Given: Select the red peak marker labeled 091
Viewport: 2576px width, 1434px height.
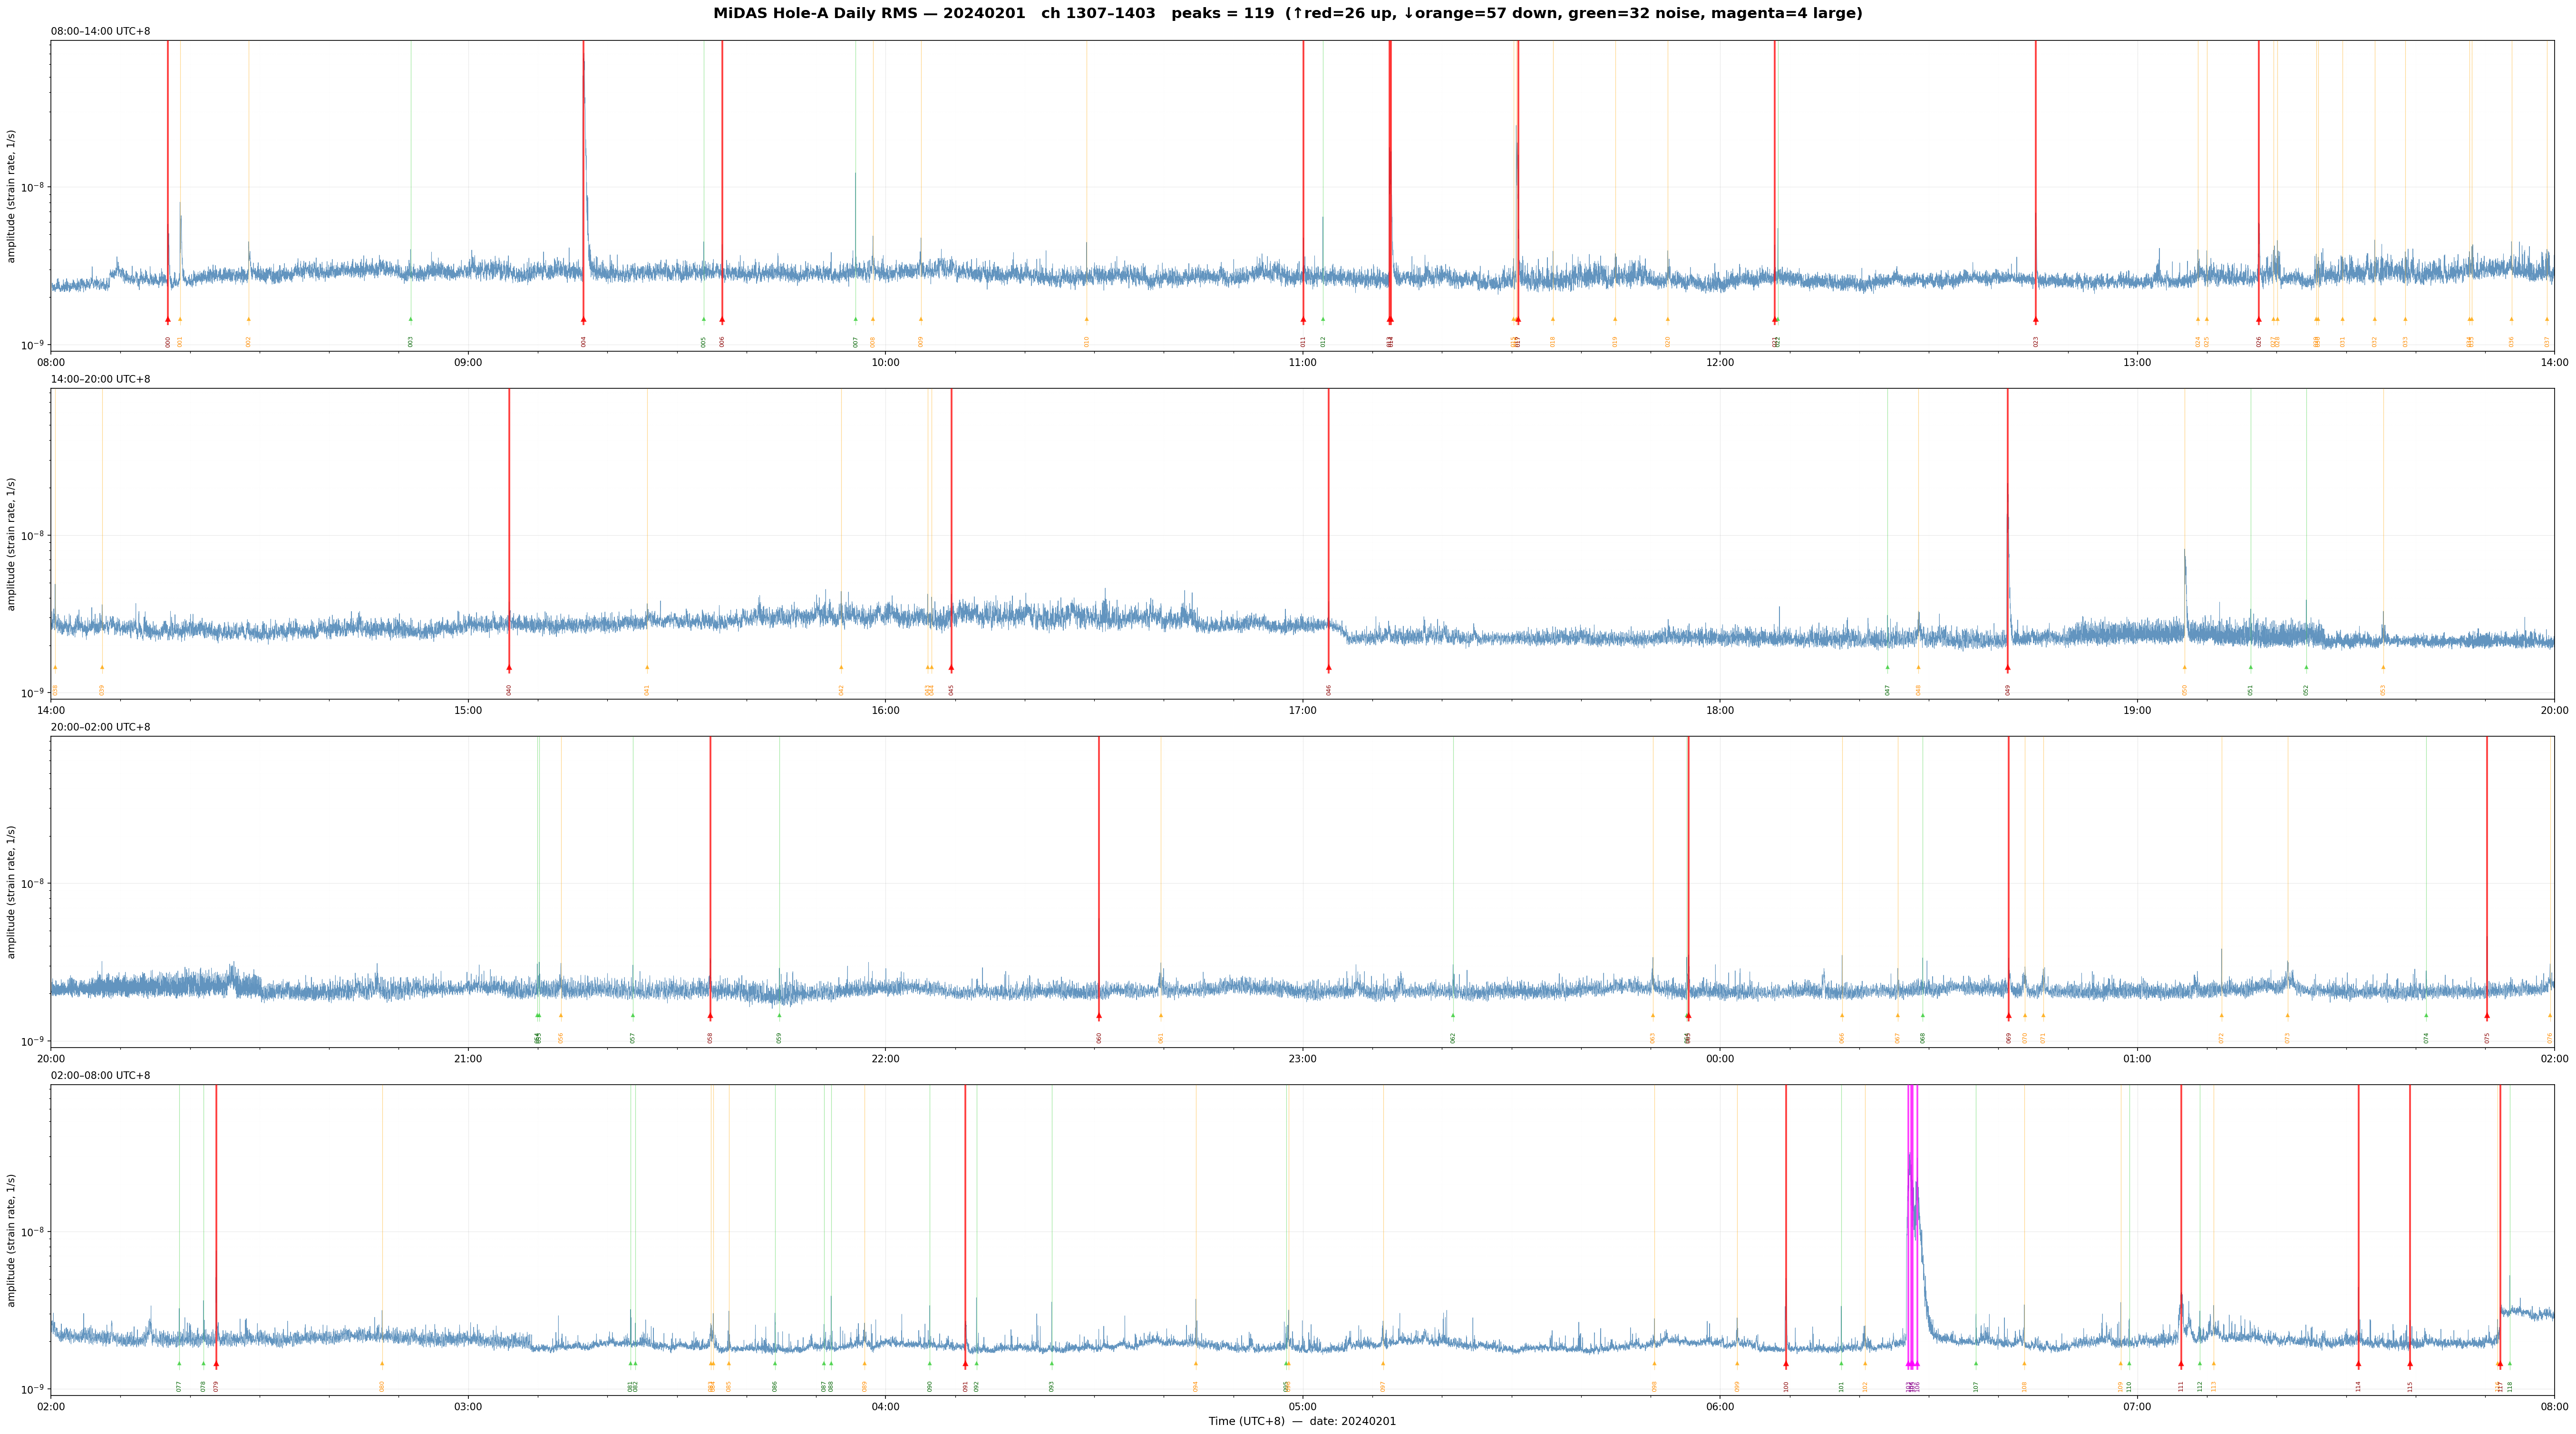Looking at the screenshot, I should (x=966, y=1364).
